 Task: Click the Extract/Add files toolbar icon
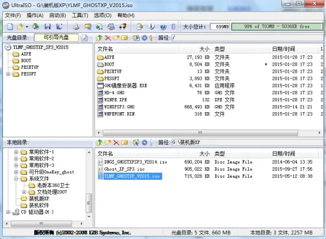140,27
